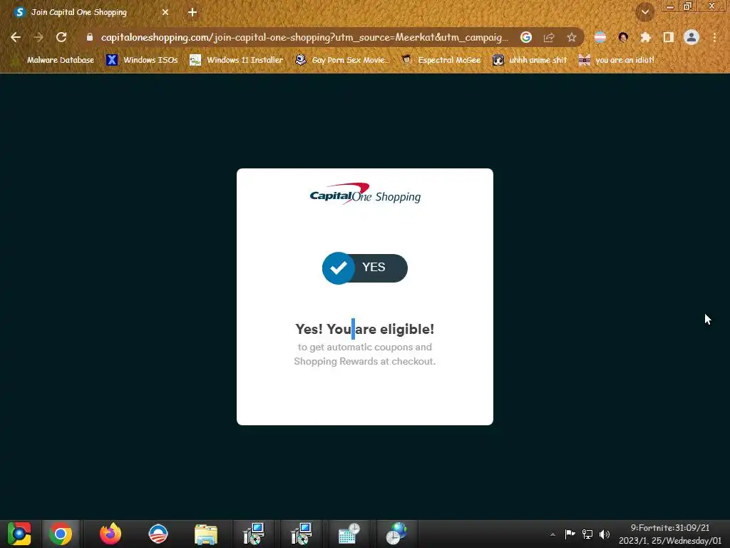Go back with the browser back arrow
The width and height of the screenshot is (730, 548).
[16, 37]
